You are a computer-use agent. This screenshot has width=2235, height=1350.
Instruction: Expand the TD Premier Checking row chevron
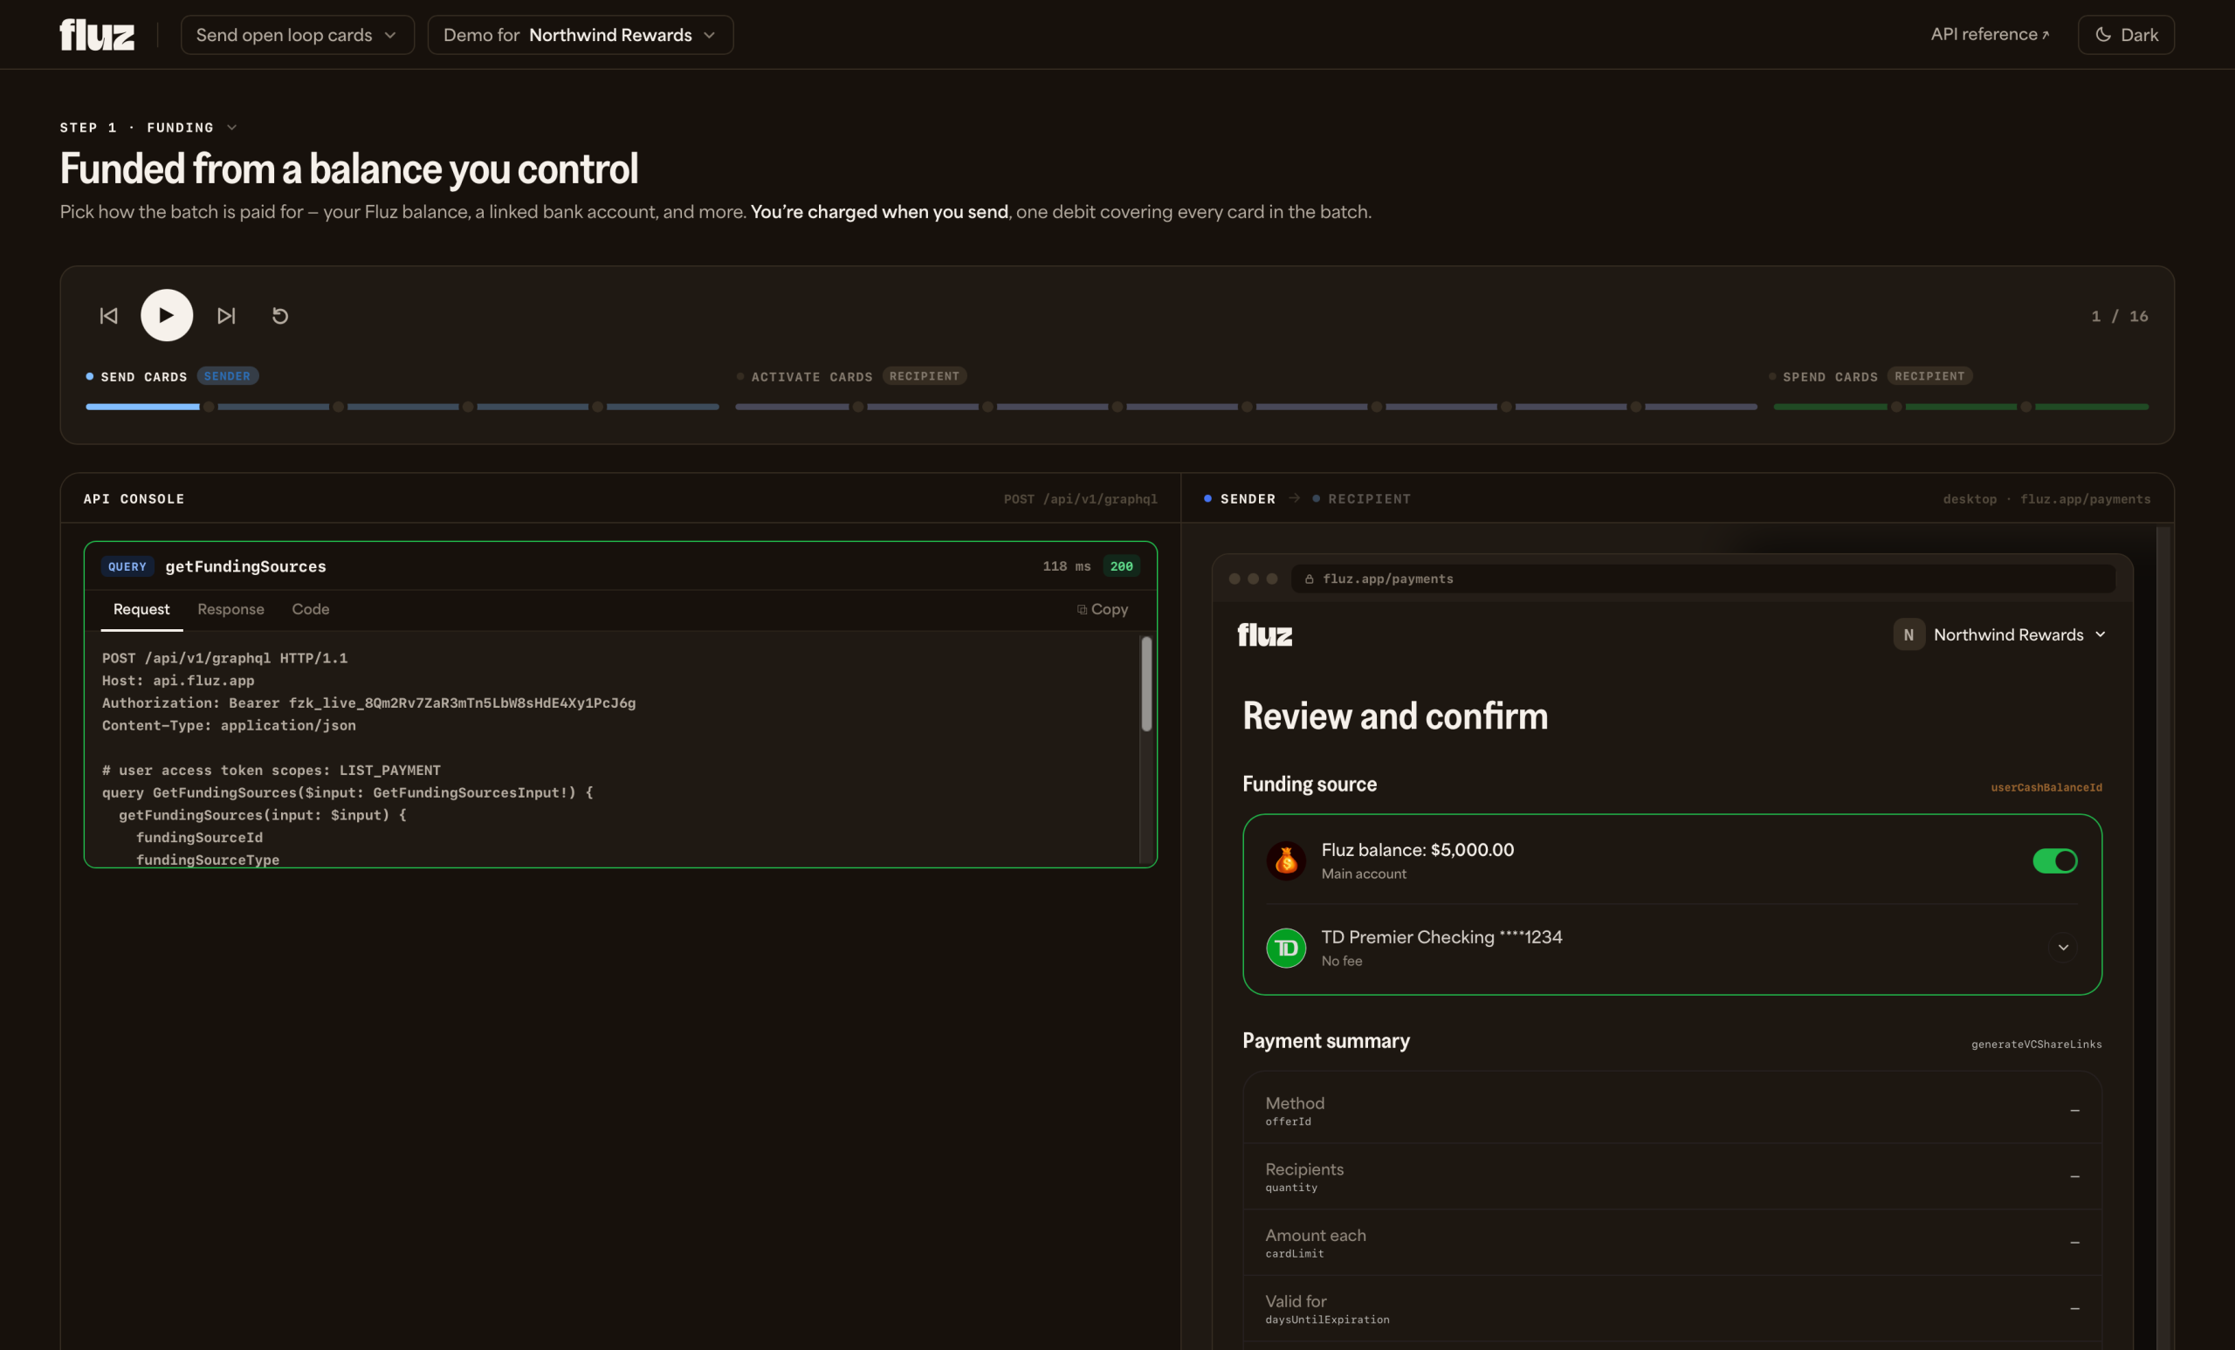coord(2063,948)
